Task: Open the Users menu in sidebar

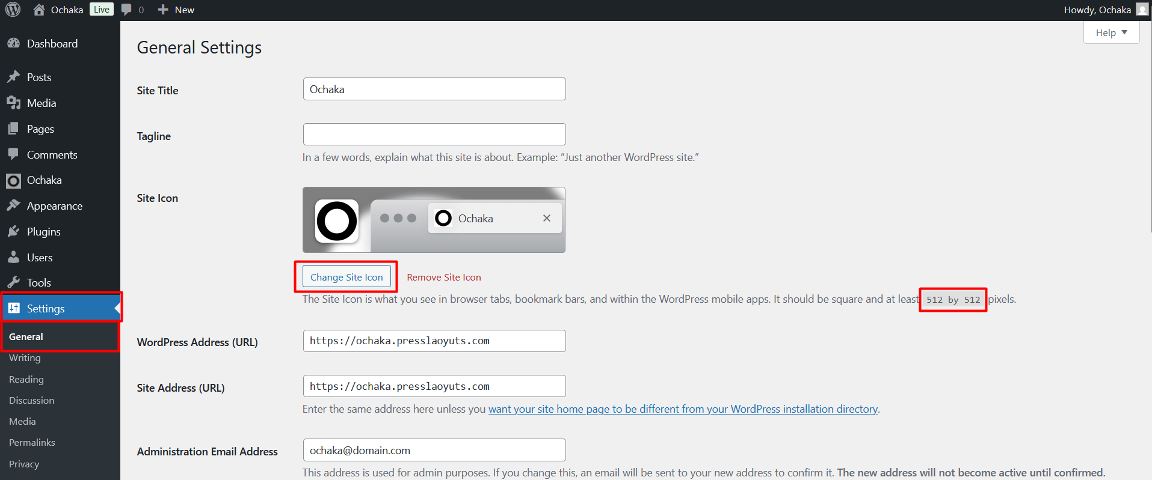Action: tap(40, 258)
